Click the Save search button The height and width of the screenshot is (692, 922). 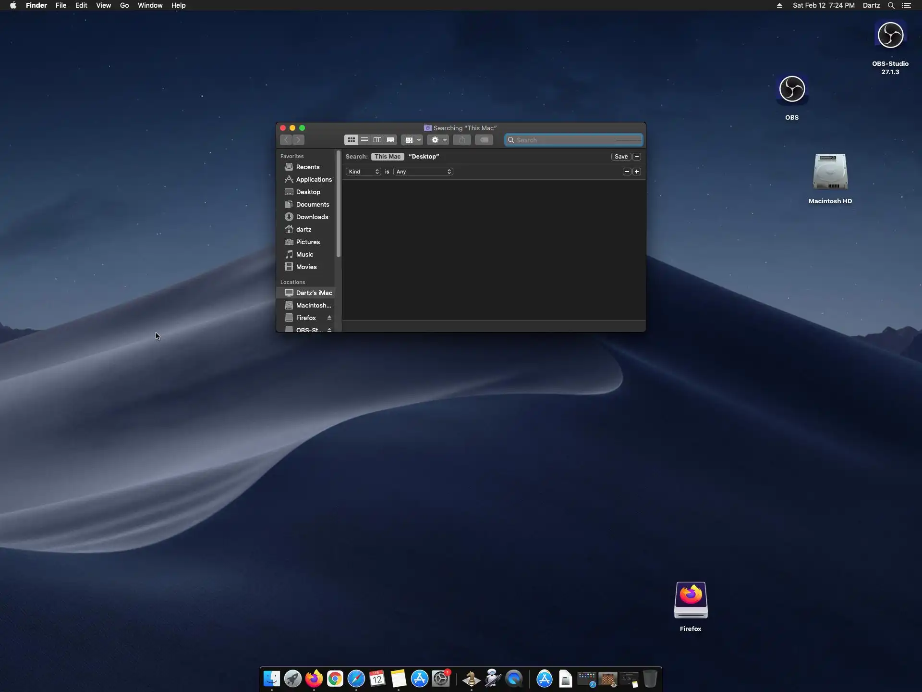tap(621, 157)
